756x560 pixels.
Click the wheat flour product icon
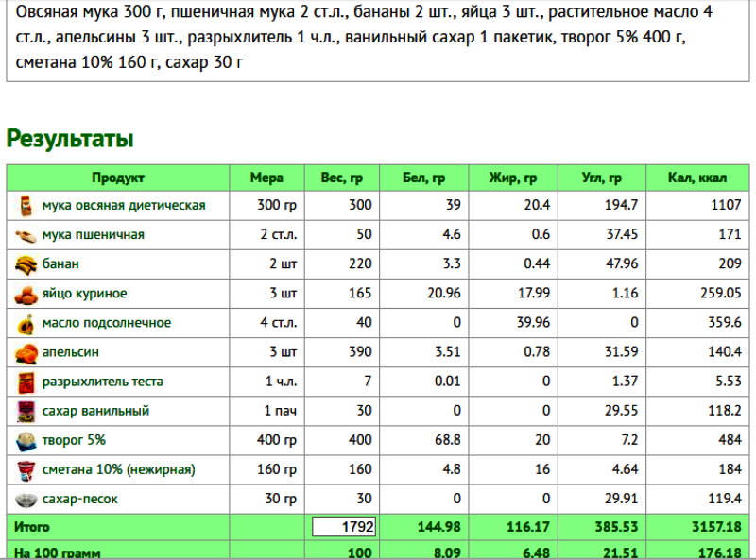[x=26, y=236]
